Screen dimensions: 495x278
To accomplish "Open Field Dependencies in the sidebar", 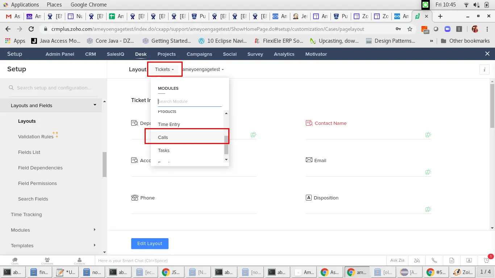I will pyautogui.click(x=40, y=168).
